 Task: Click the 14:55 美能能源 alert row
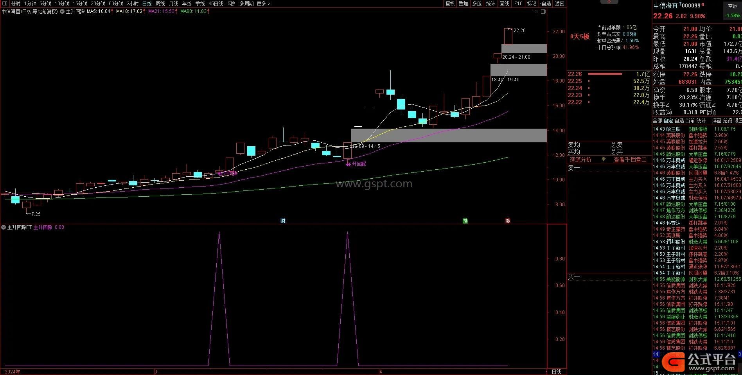pos(697,279)
